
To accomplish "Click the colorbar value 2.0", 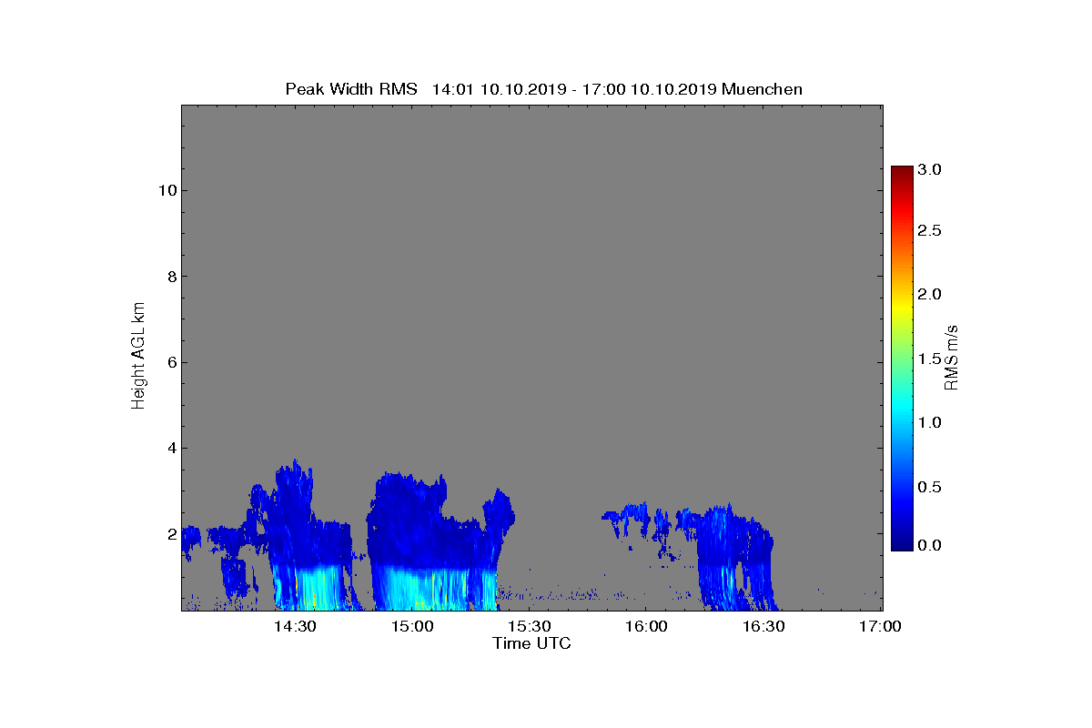I will [x=929, y=294].
